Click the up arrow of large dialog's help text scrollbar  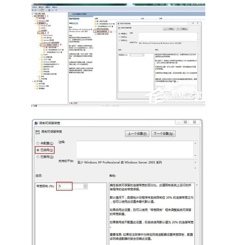(x=197, y=185)
